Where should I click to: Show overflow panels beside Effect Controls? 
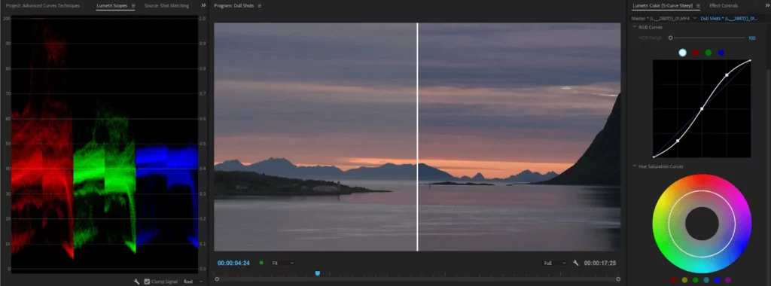point(767,5)
